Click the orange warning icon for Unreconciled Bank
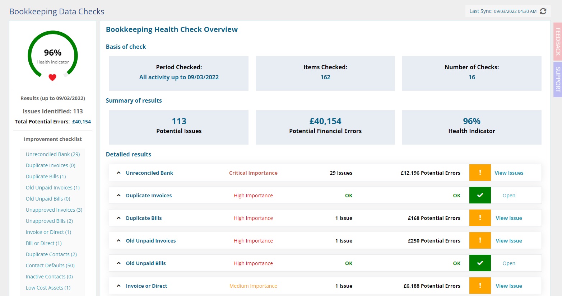Viewport: 562px width, 296px height. 480,173
